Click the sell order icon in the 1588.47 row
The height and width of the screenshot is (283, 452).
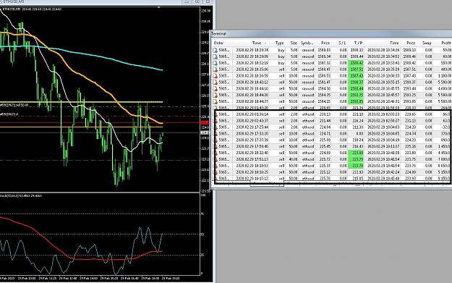click(215, 69)
